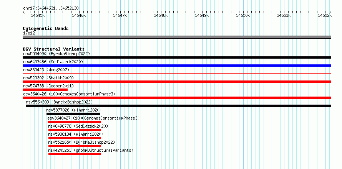Click the short red bar for nsv574738

click(45, 90)
